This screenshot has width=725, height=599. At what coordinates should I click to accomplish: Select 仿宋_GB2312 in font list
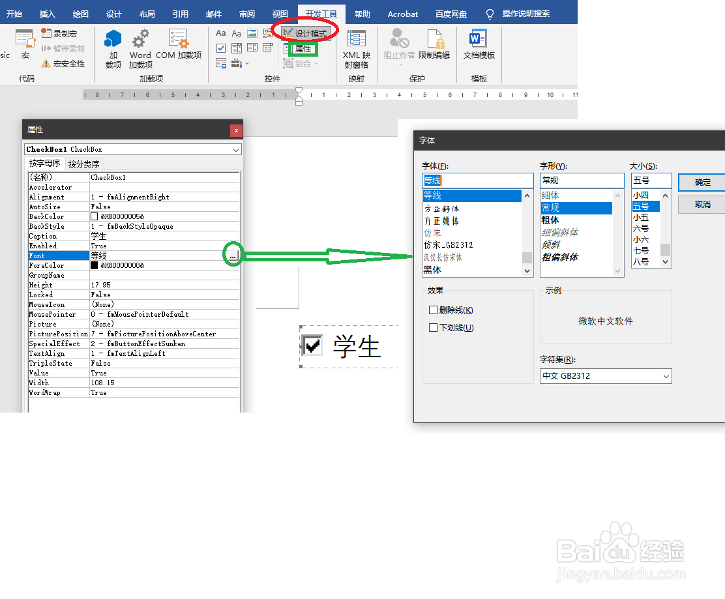tap(449, 245)
